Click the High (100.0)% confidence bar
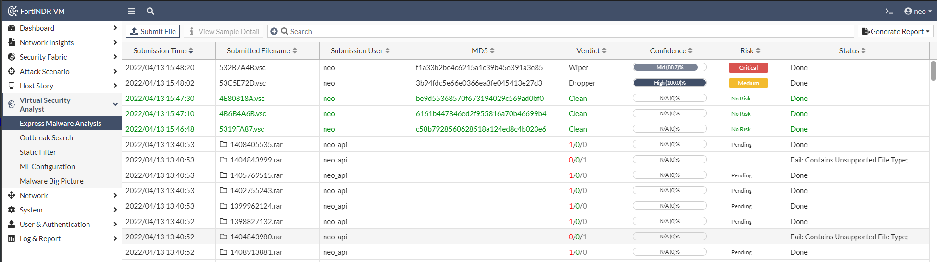Image resolution: width=937 pixels, height=262 pixels. click(669, 83)
